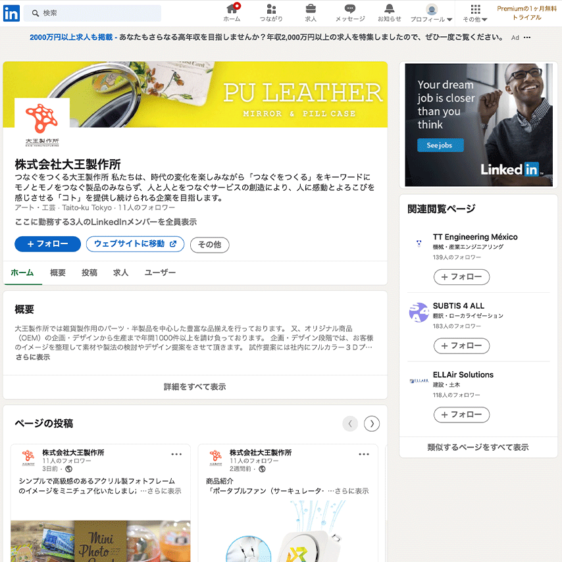Expand the Profile (プロフィール) dropdown
This screenshot has height=562, width=562.
[431, 13]
